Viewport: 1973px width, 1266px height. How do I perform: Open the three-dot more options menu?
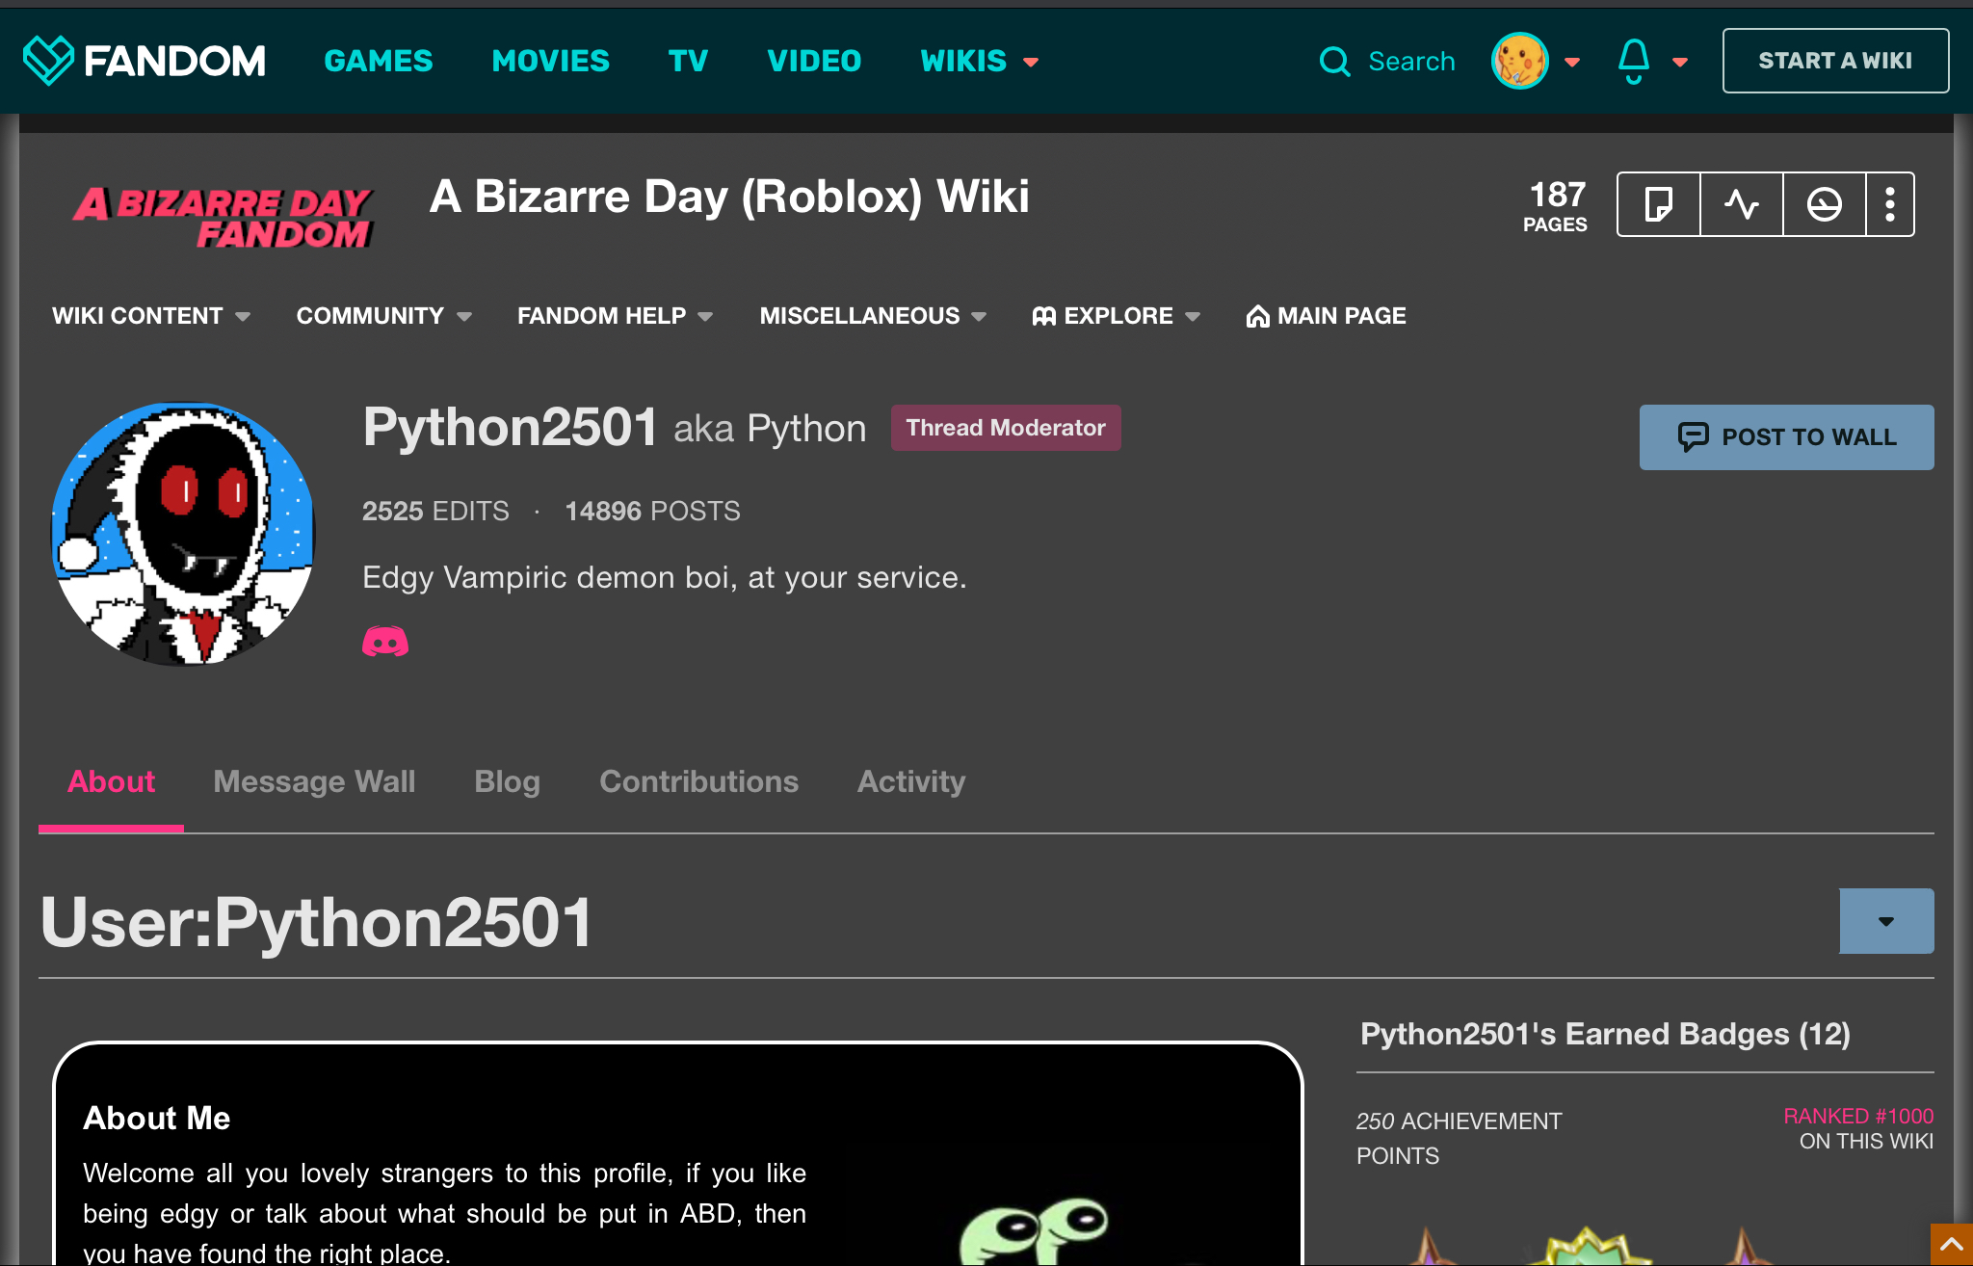pos(1889,204)
